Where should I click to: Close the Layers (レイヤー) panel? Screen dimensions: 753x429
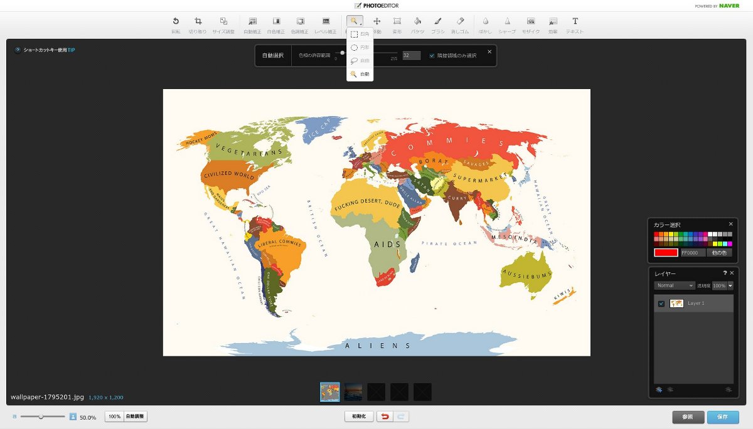(x=732, y=273)
